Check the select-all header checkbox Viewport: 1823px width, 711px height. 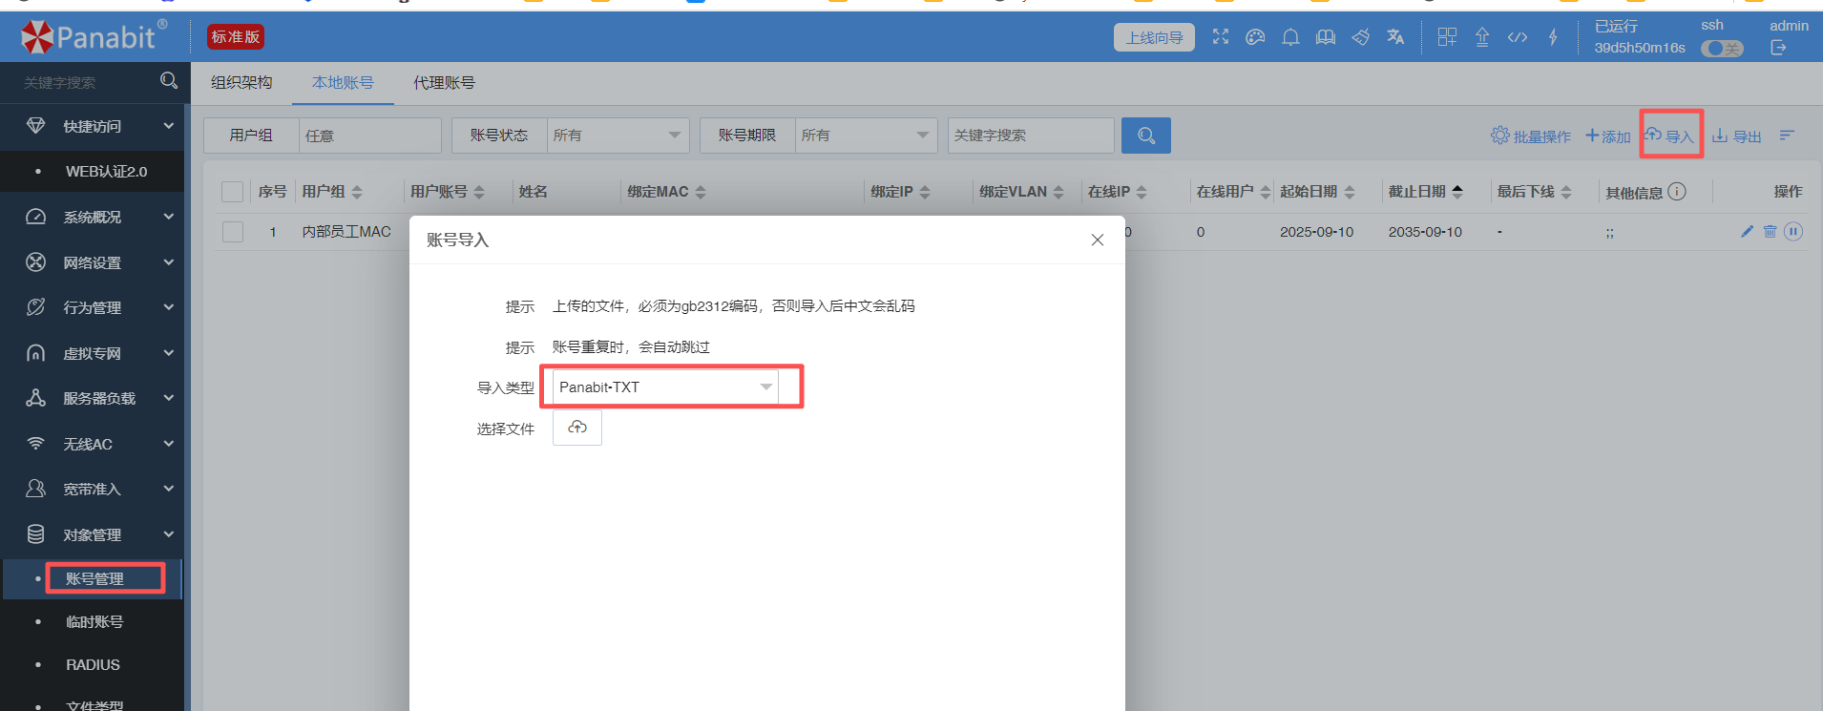[232, 192]
